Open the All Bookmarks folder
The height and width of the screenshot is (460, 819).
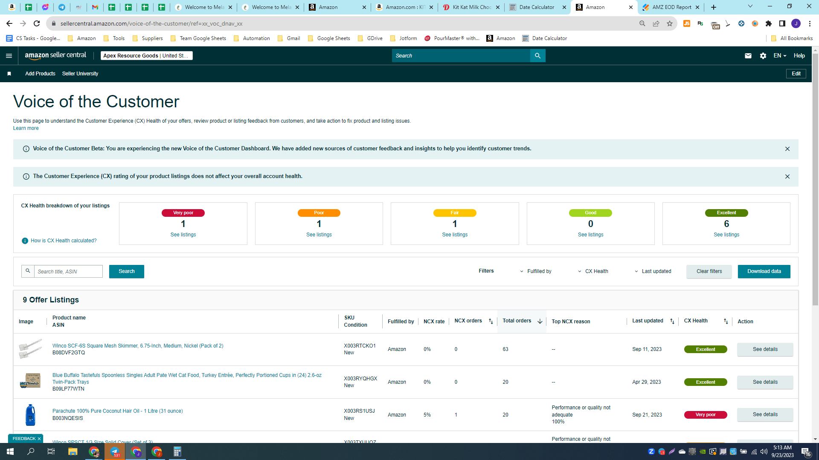pos(792,38)
